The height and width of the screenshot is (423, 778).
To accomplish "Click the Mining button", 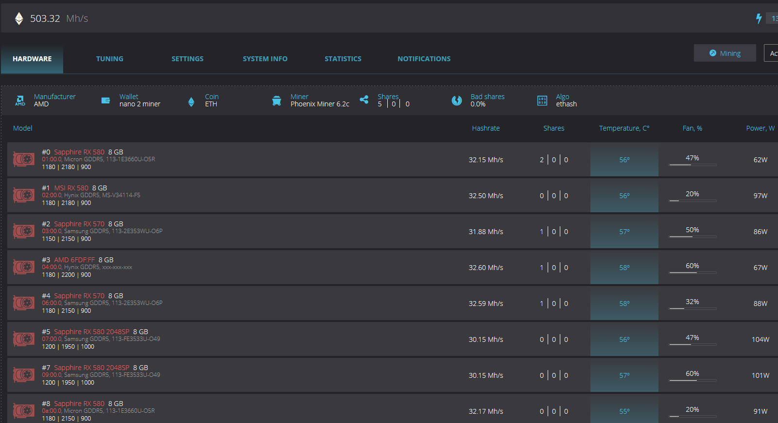I will point(725,53).
